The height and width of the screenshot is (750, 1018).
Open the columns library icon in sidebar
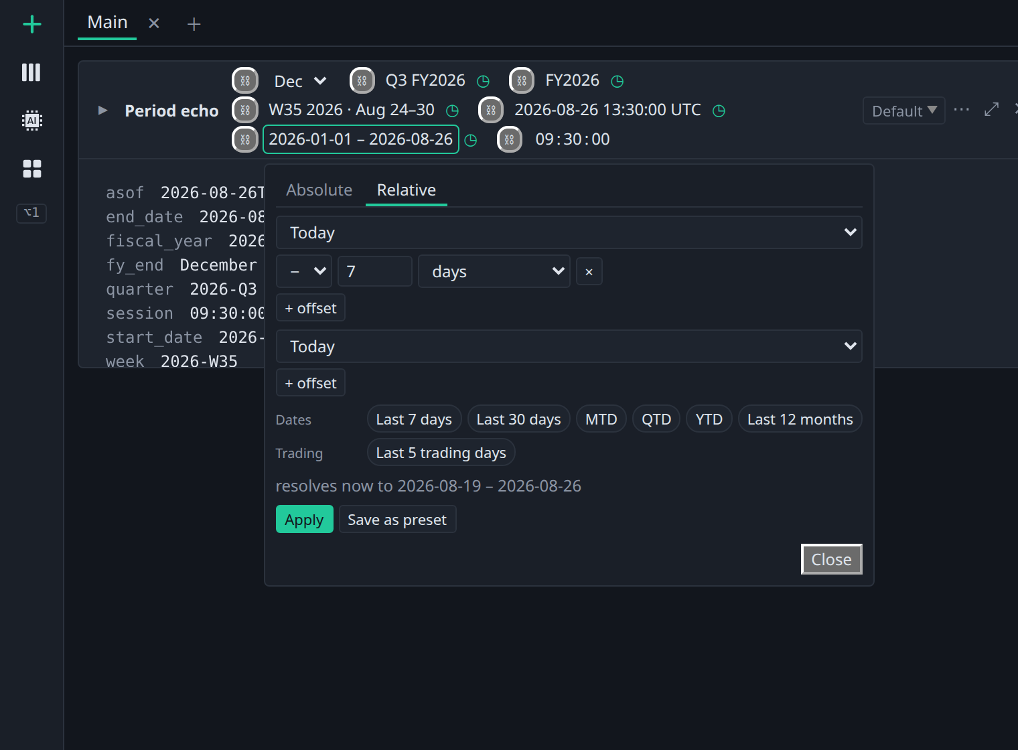[x=31, y=72]
